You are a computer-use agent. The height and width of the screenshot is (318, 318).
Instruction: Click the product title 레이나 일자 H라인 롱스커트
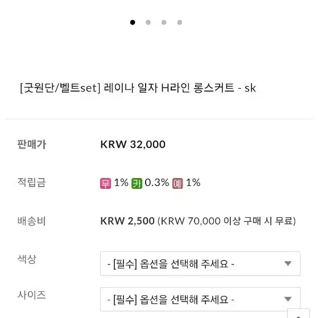169,88
